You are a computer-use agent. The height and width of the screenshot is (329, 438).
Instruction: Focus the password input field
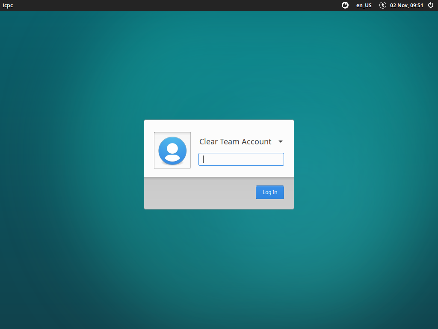point(241,159)
